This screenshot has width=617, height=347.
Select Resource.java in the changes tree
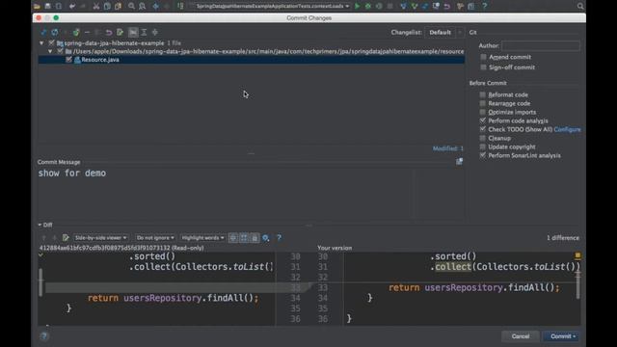click(x=251, y=60)
